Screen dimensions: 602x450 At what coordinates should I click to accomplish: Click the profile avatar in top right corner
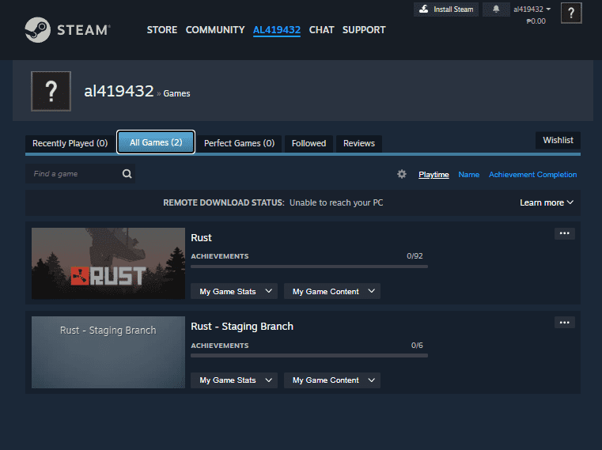(x=571, y=13)
